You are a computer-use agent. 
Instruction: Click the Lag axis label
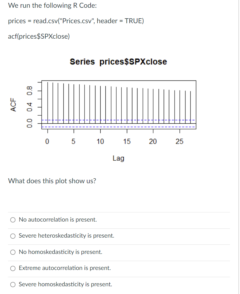pos(119,158)
